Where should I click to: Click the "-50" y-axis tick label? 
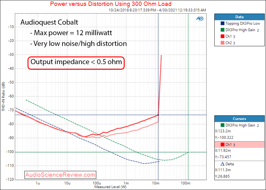pos(11,82)
